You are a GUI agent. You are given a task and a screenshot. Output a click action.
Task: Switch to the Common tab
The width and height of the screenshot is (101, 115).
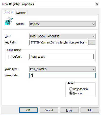[x=21, y=13]
